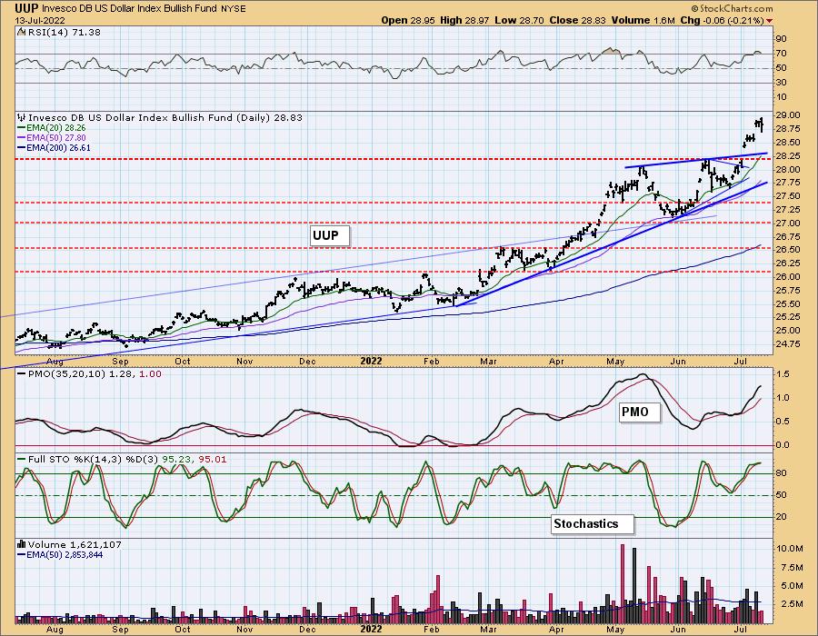Click the May label on bottom time axis
818x636 pixels.
pyautogui.click(x=615, y=629)
